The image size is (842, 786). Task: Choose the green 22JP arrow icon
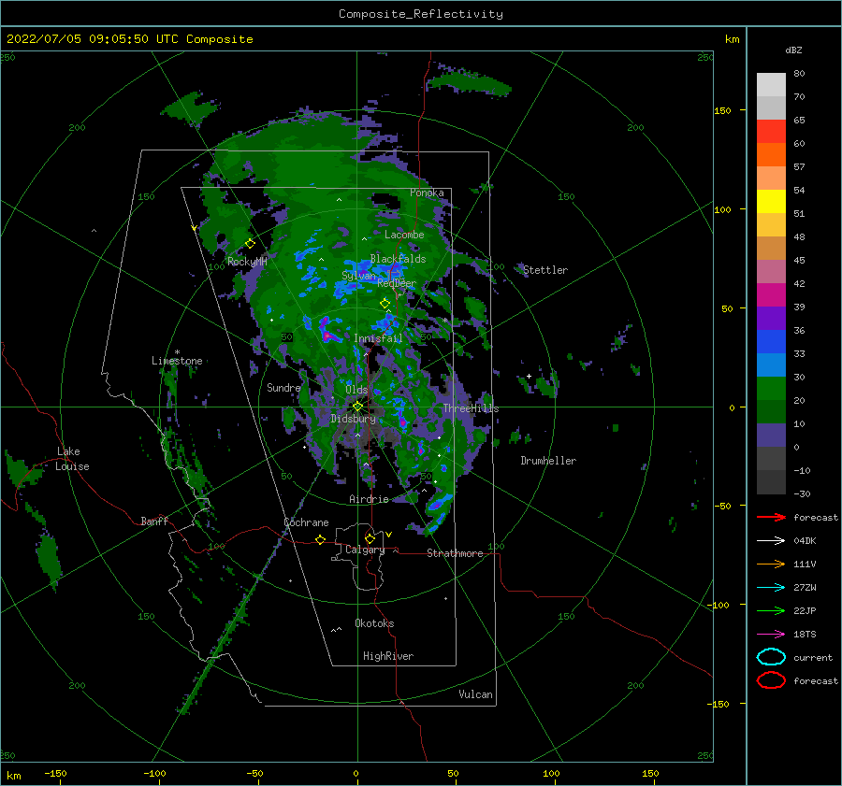pos(771,610)
